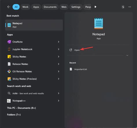137x128 pixels.
Task: Click the large Notepad icon in preview pane
Action: pyautogui.click(x=99, y=23)
